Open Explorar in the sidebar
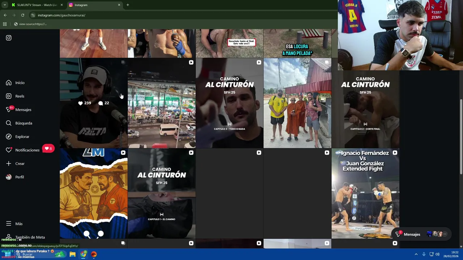 pyautogui.click(x=17, y=136)
